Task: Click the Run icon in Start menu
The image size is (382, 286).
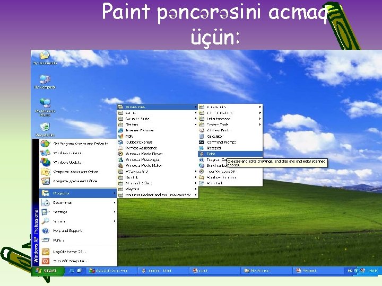Action: (x=46, y=240)
